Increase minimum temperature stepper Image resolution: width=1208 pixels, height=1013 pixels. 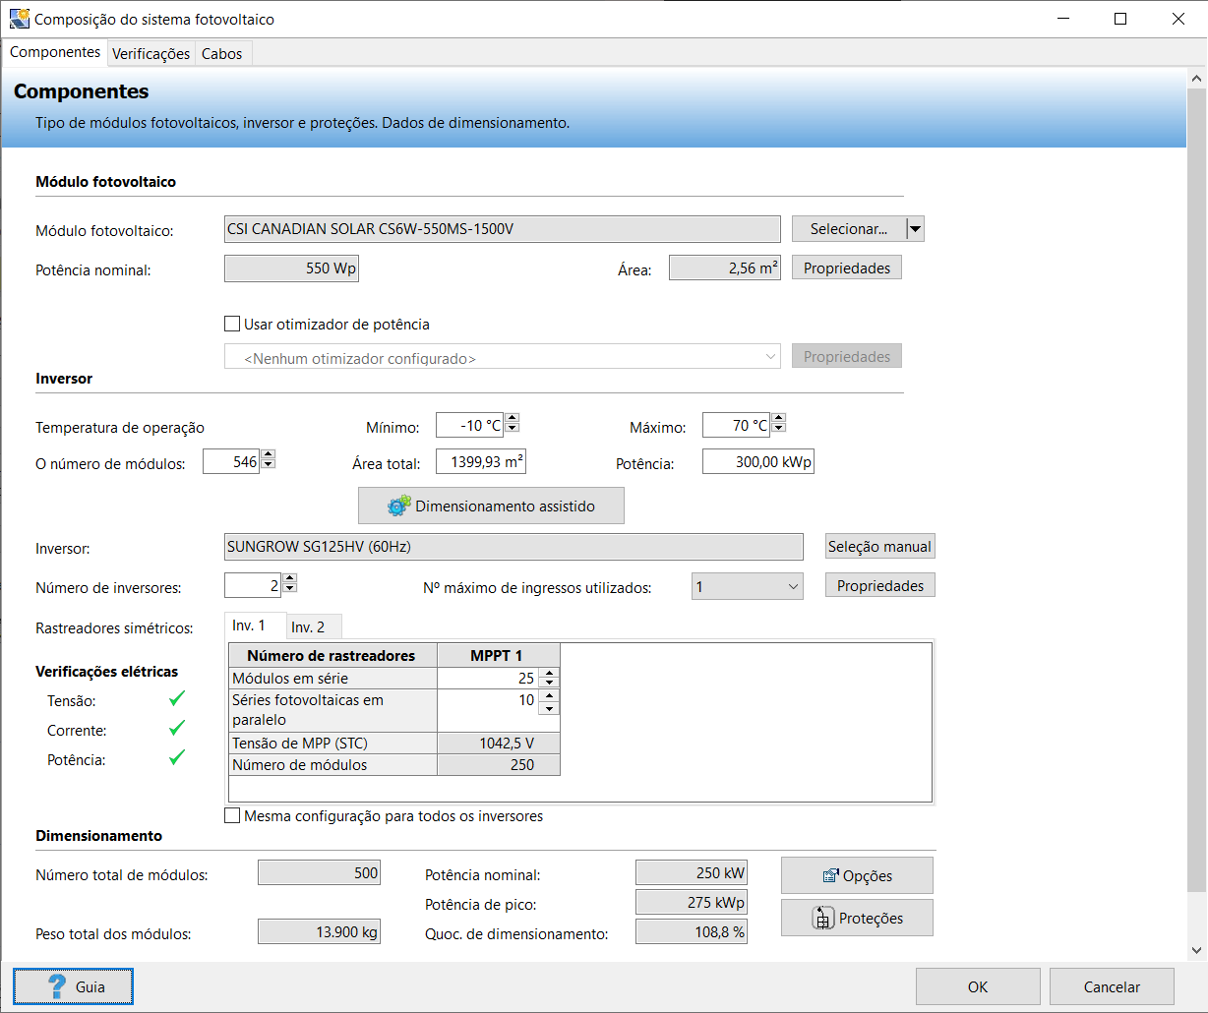tap(513, 420)
